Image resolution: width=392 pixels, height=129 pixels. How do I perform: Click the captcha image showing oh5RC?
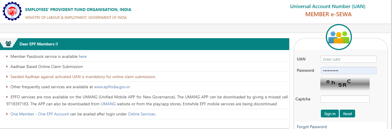pyautogui.click(x=345, y=84)
